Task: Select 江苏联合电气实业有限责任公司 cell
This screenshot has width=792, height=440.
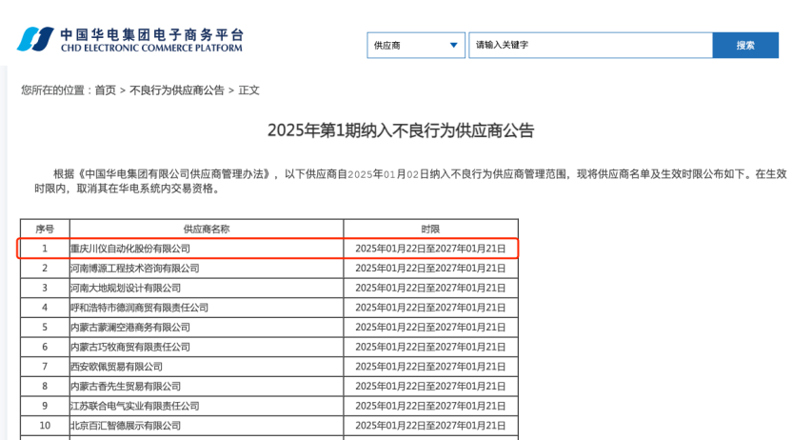Action: pos(206,406)
